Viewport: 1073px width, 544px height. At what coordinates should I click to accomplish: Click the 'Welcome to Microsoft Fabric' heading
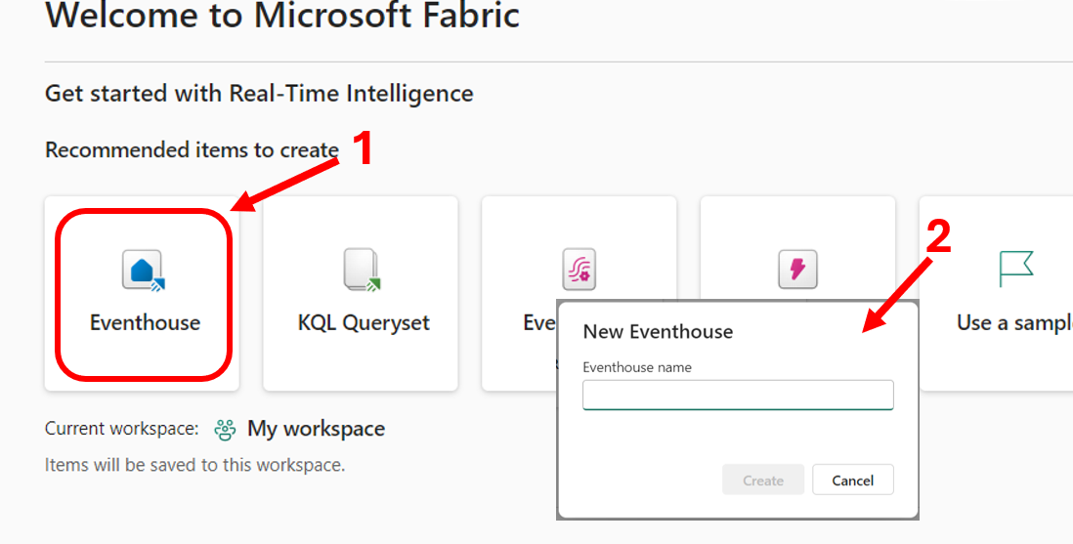click(x=282, y=16)
